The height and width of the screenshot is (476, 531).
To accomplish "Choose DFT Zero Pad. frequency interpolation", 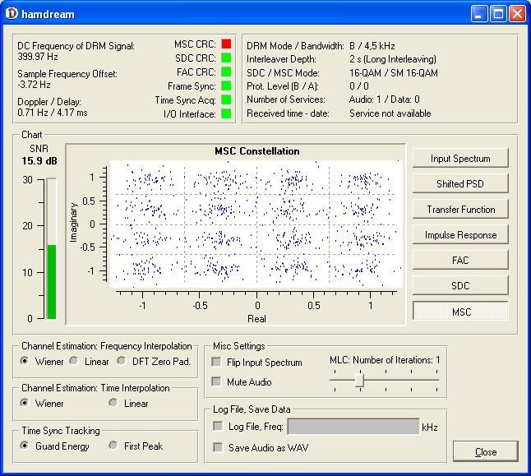I will (x=122, y=361).
